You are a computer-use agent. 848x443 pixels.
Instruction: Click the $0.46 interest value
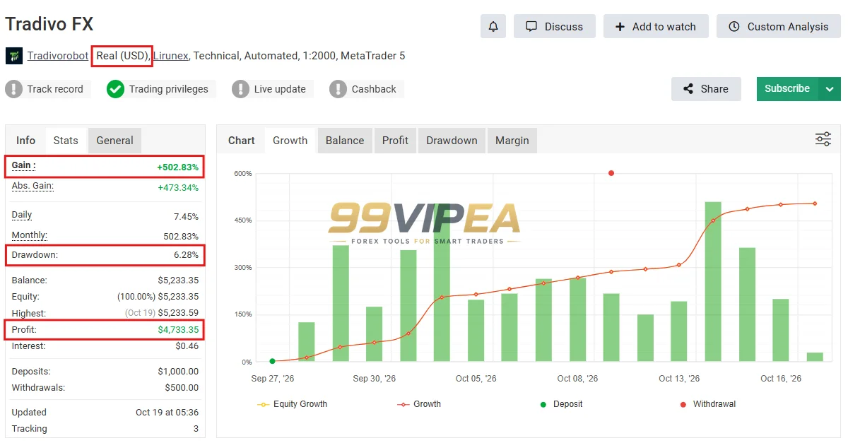click(187, 346)
